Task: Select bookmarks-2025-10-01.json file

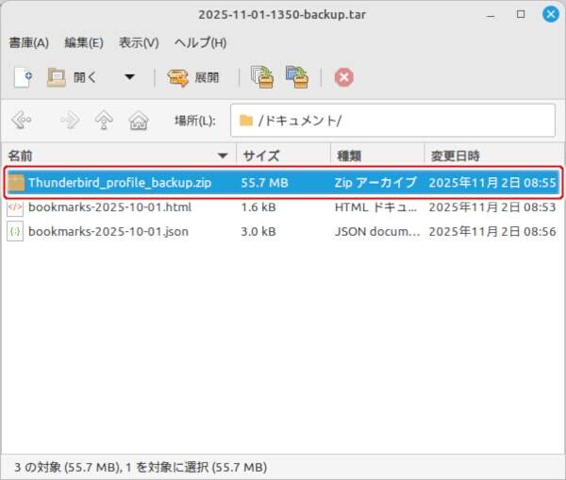Action: click(x=108, y=231)
